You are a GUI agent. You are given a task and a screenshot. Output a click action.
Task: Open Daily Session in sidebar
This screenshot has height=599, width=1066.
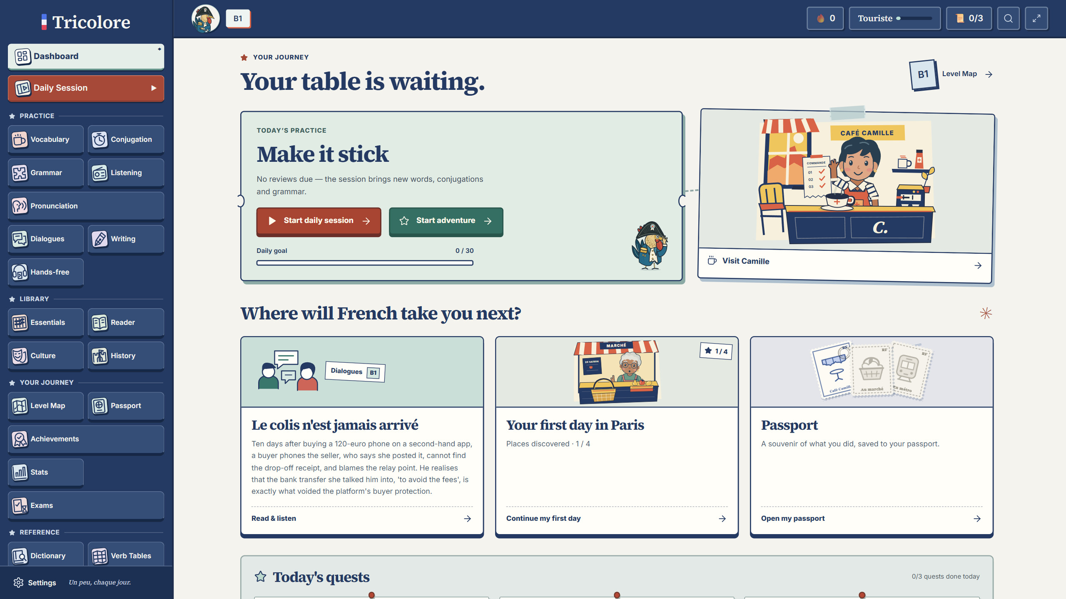86,88
